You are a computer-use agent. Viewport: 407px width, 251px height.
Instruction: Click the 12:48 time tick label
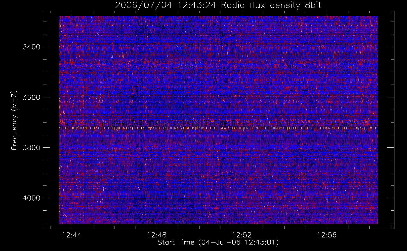tap(157, 235)
